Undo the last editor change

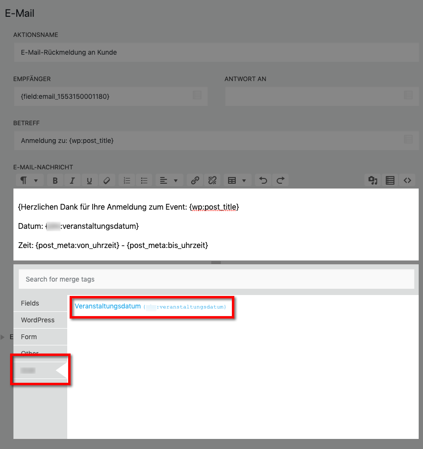[x=263, y=180]
